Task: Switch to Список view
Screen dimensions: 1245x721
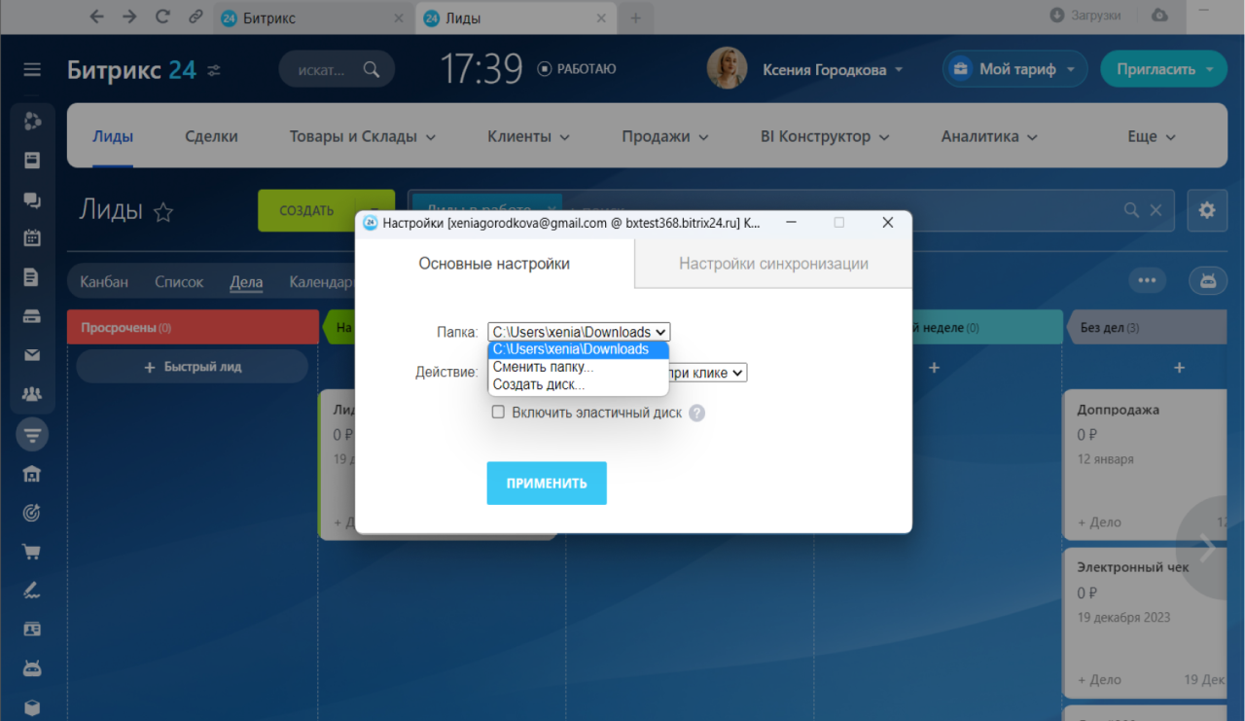Action: coord(179,282)
